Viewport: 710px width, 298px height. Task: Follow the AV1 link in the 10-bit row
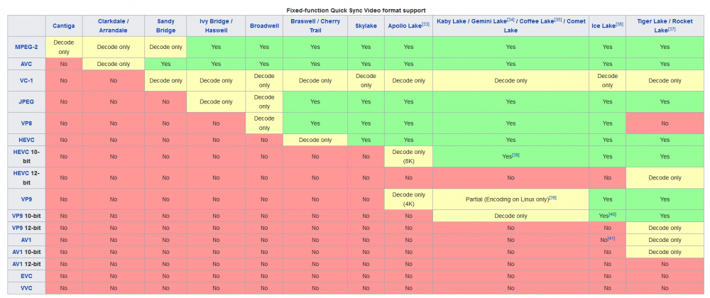point(18,252)
